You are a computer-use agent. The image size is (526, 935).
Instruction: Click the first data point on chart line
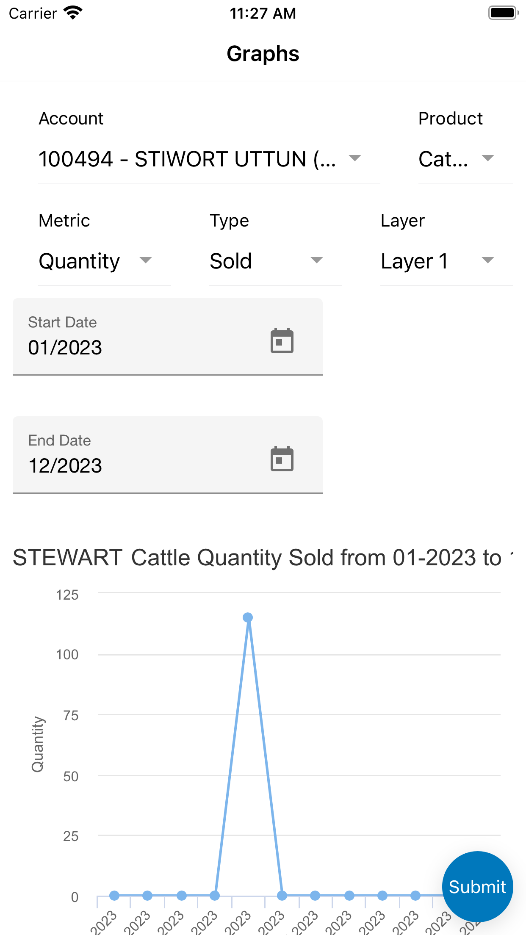tap(114, 896)
